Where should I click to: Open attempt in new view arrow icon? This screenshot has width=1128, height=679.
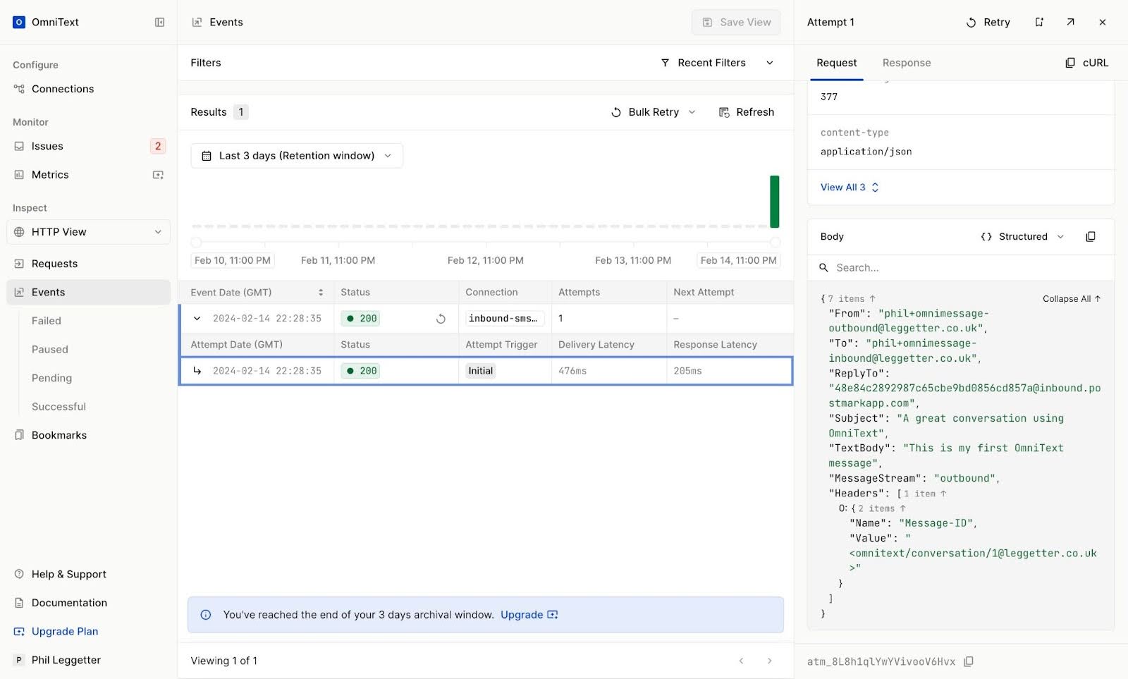(1070, 23)
